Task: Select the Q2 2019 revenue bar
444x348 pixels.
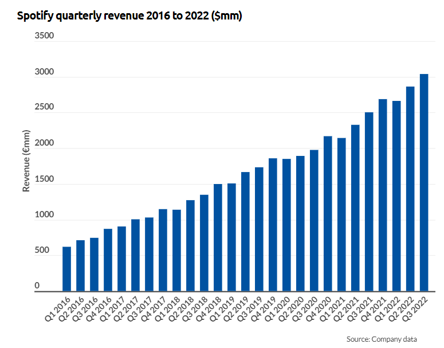Action: click(x=245, y=231)
